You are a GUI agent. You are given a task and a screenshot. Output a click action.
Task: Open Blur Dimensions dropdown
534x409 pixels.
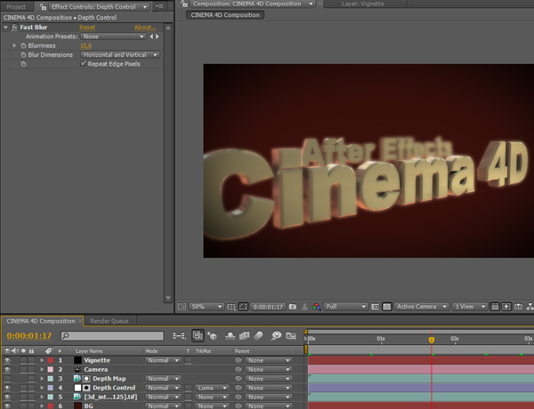point(120,55)
